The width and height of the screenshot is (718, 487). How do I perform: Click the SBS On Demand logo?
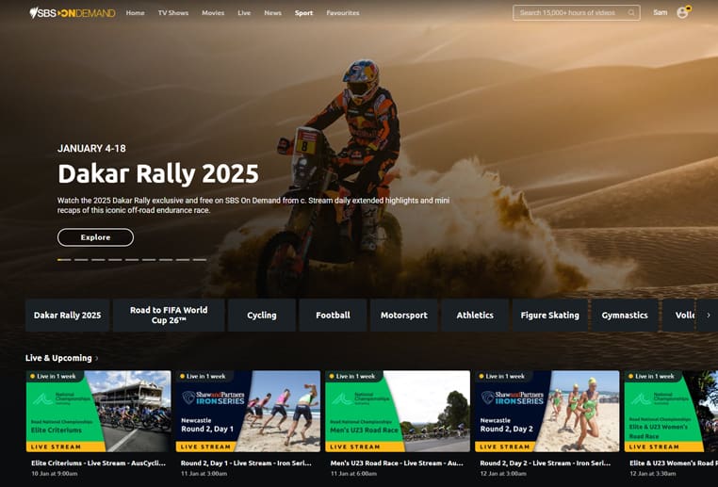click(x=73, y=13)
